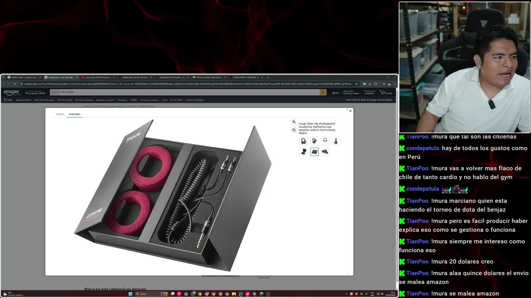Select the angled side-view headphones thumbnail
The image size is (531, 298).
click(x=314, y=141)
